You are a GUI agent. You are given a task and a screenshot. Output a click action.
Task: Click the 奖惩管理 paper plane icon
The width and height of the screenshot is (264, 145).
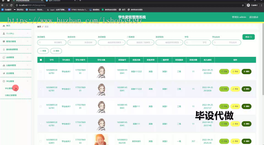[x=4, y=73]
